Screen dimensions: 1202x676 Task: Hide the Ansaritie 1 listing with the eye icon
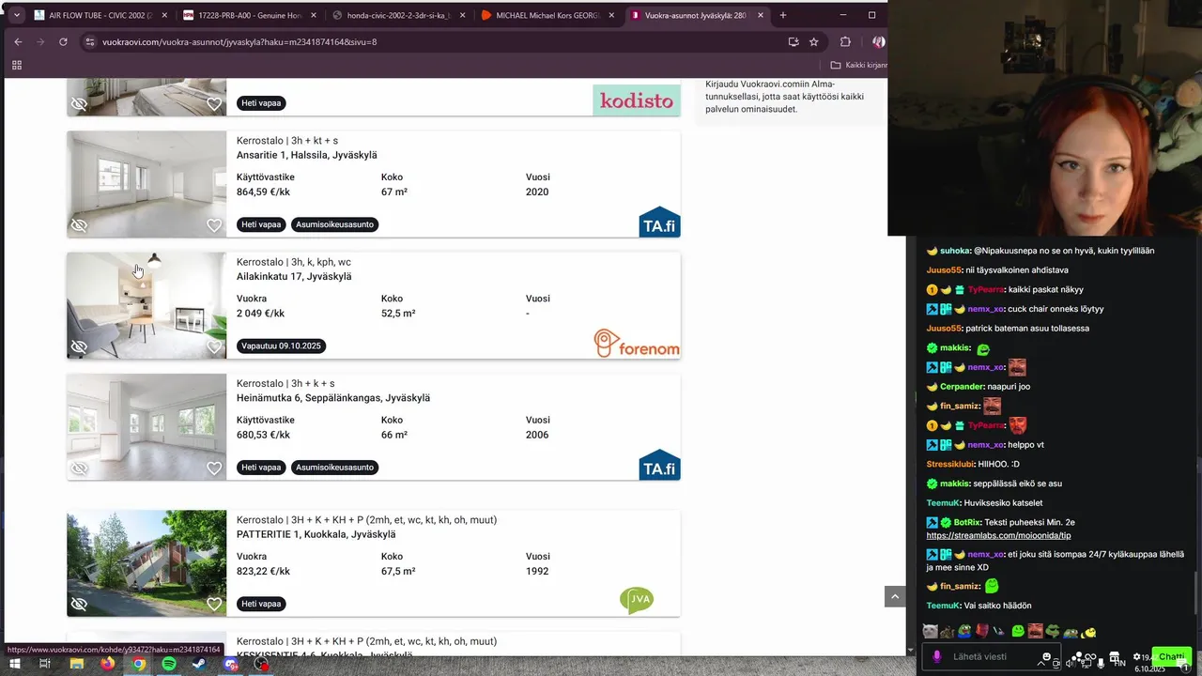click(79, 225)
